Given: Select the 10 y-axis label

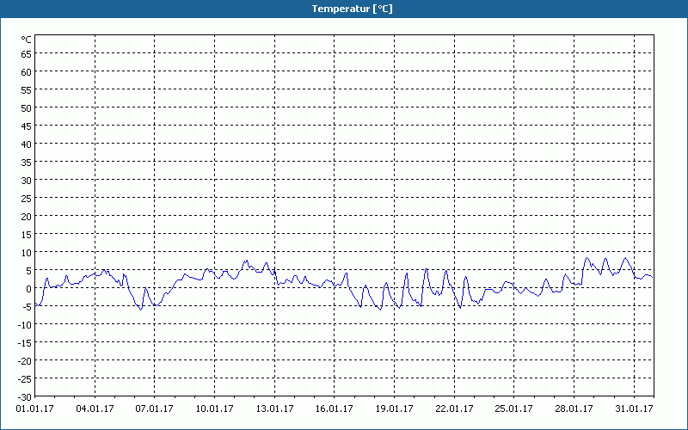Looking at the screenshot, I should 26,253.
